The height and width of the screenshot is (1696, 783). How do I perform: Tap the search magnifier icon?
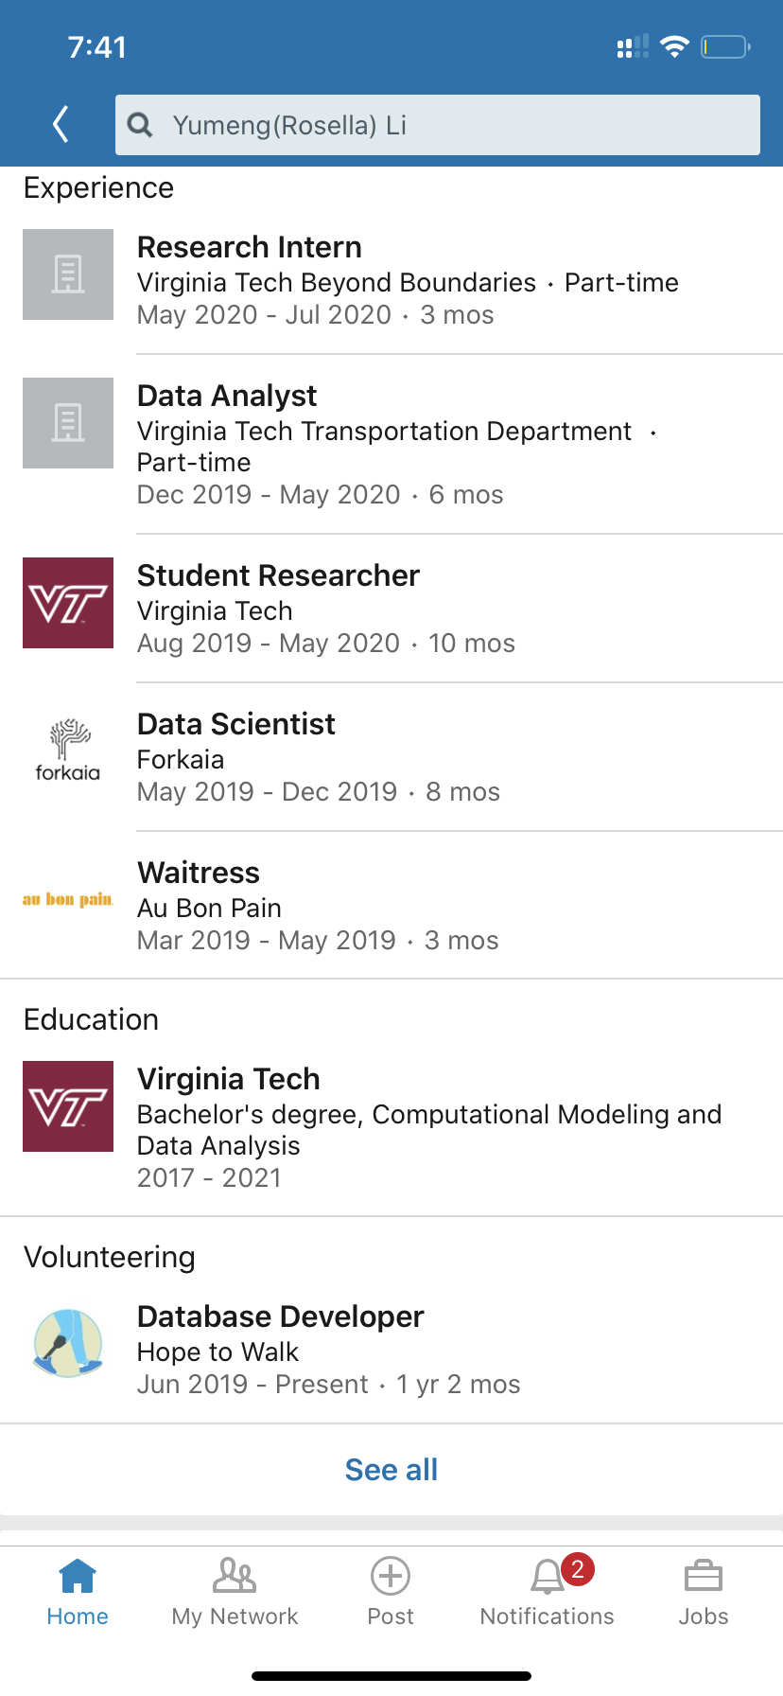click(x=140, y=125)
